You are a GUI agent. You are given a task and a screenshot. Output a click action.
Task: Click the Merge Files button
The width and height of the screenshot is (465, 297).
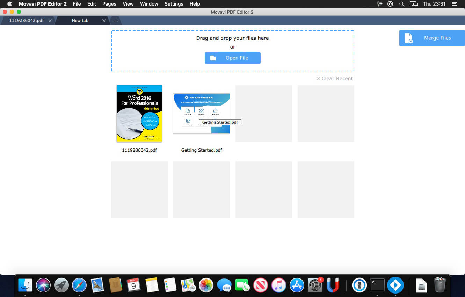(x=432, y=38)
